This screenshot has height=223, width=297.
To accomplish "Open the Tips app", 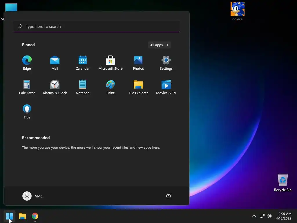I will 27,112.
